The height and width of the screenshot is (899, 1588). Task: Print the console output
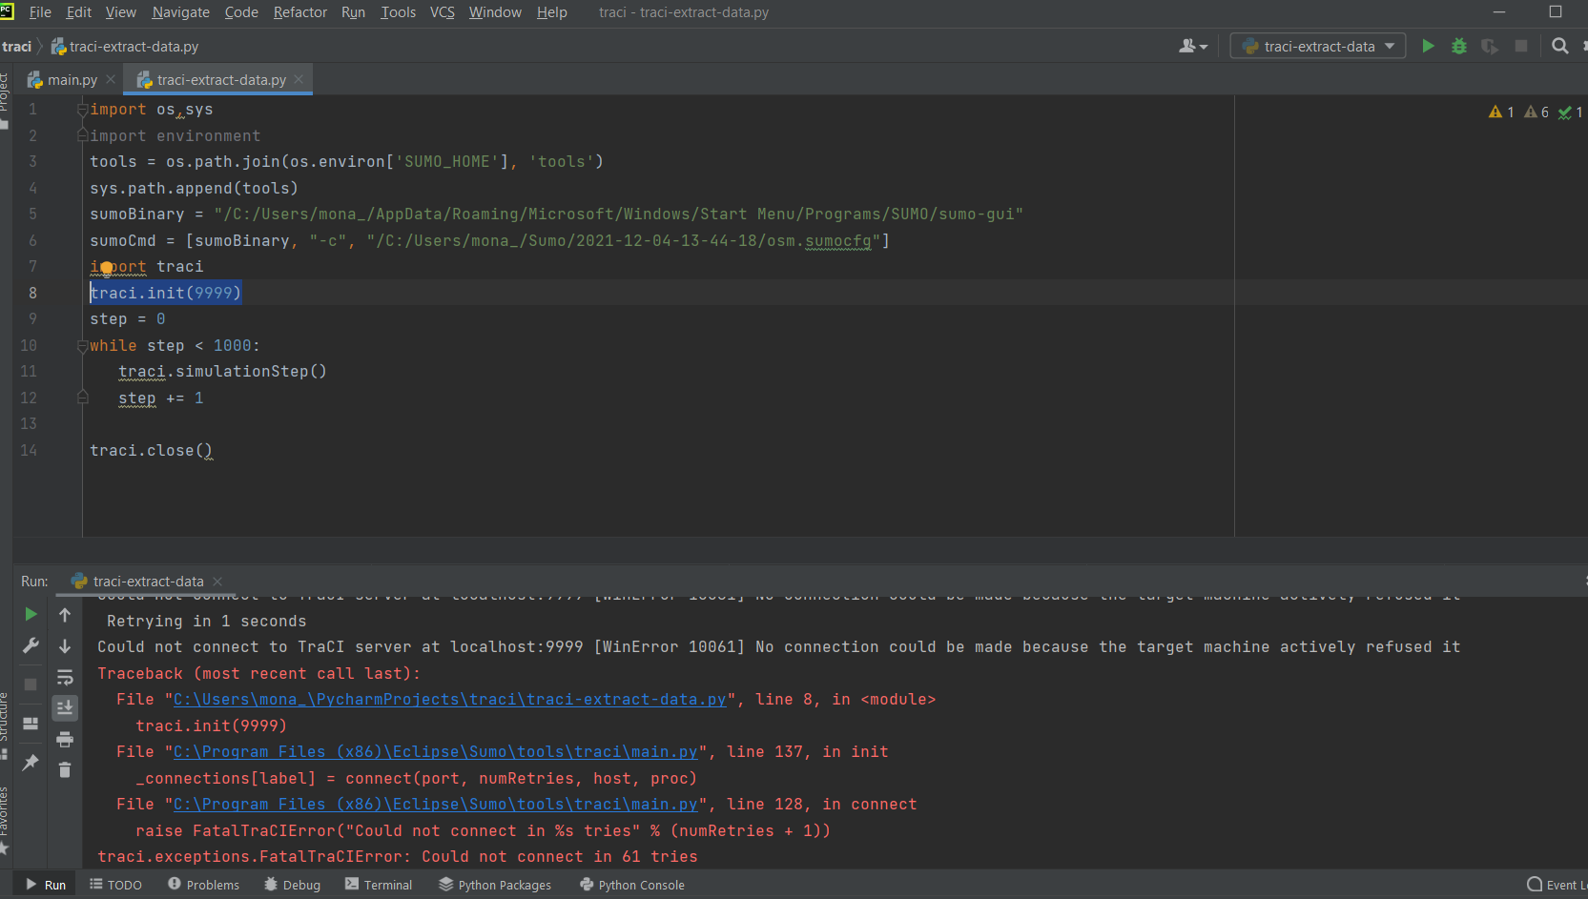click(65, 739)
